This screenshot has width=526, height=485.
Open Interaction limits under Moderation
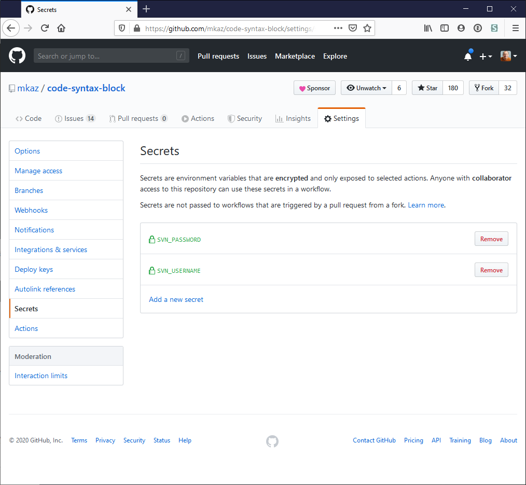[x=66, y=376]
